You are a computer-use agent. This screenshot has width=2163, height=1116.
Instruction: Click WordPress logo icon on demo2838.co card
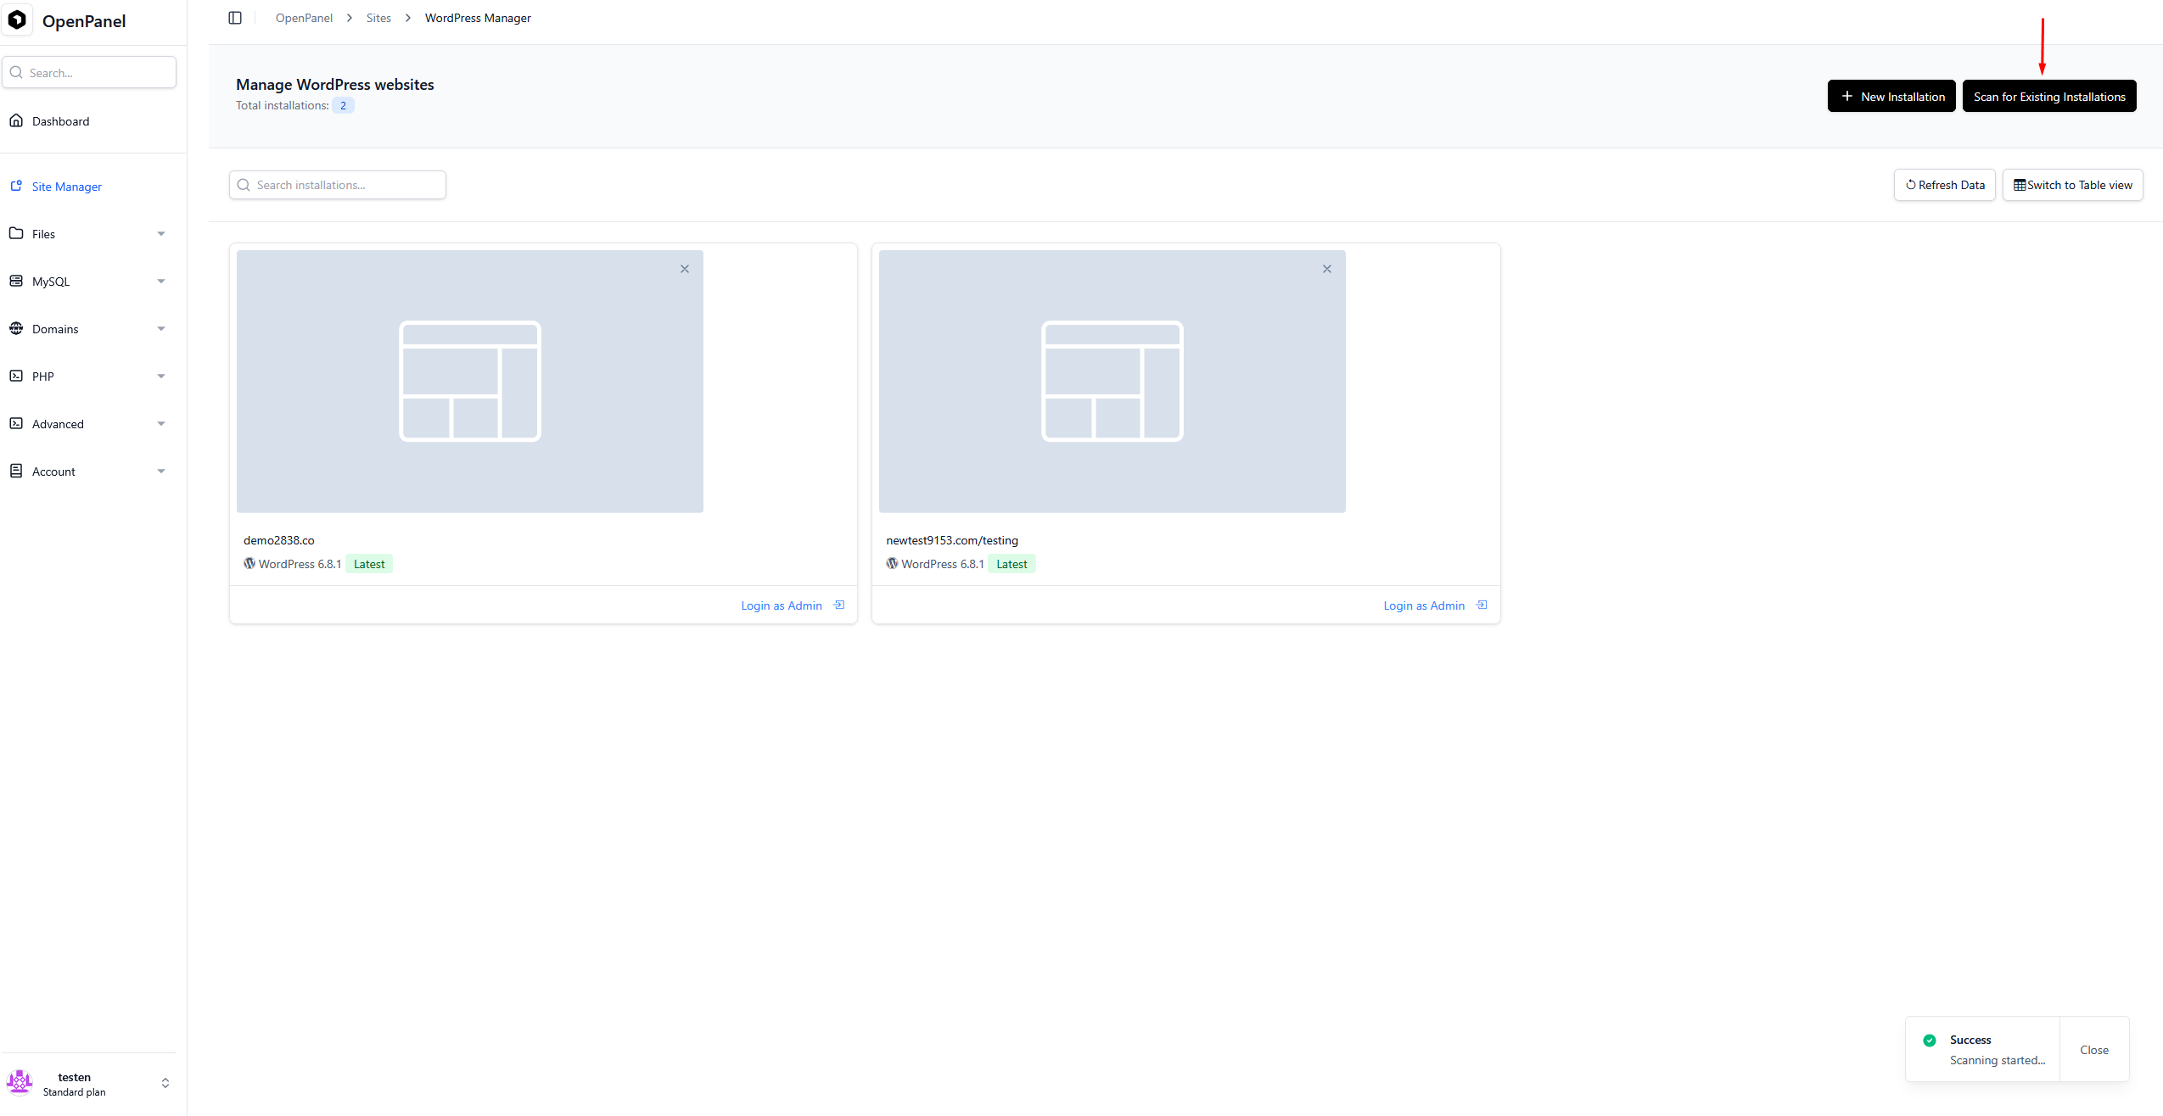click(x=249, y=563)
